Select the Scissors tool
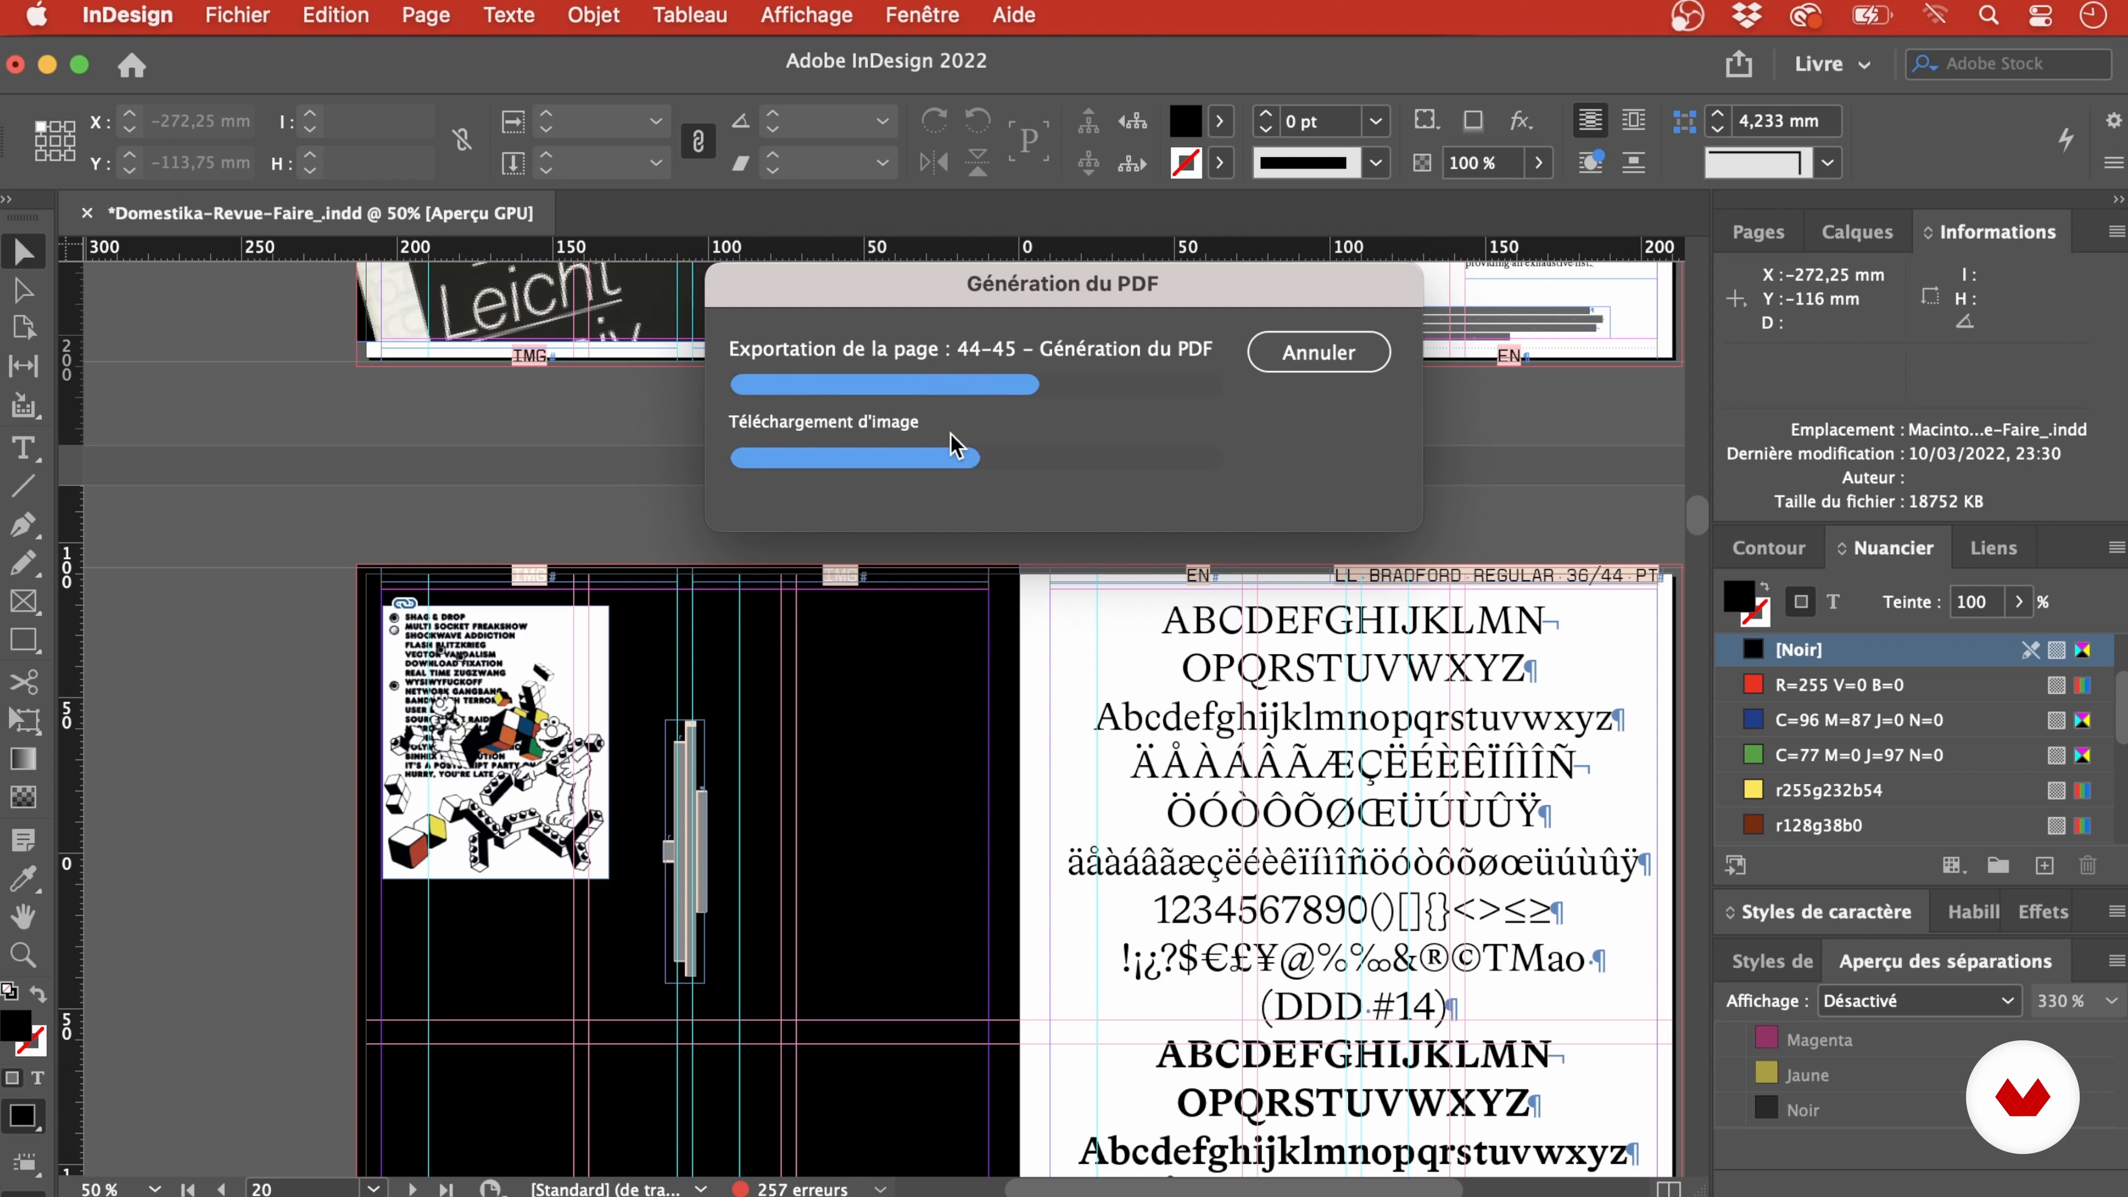This screenshot has width=2128, height=1197. (23, 682)
